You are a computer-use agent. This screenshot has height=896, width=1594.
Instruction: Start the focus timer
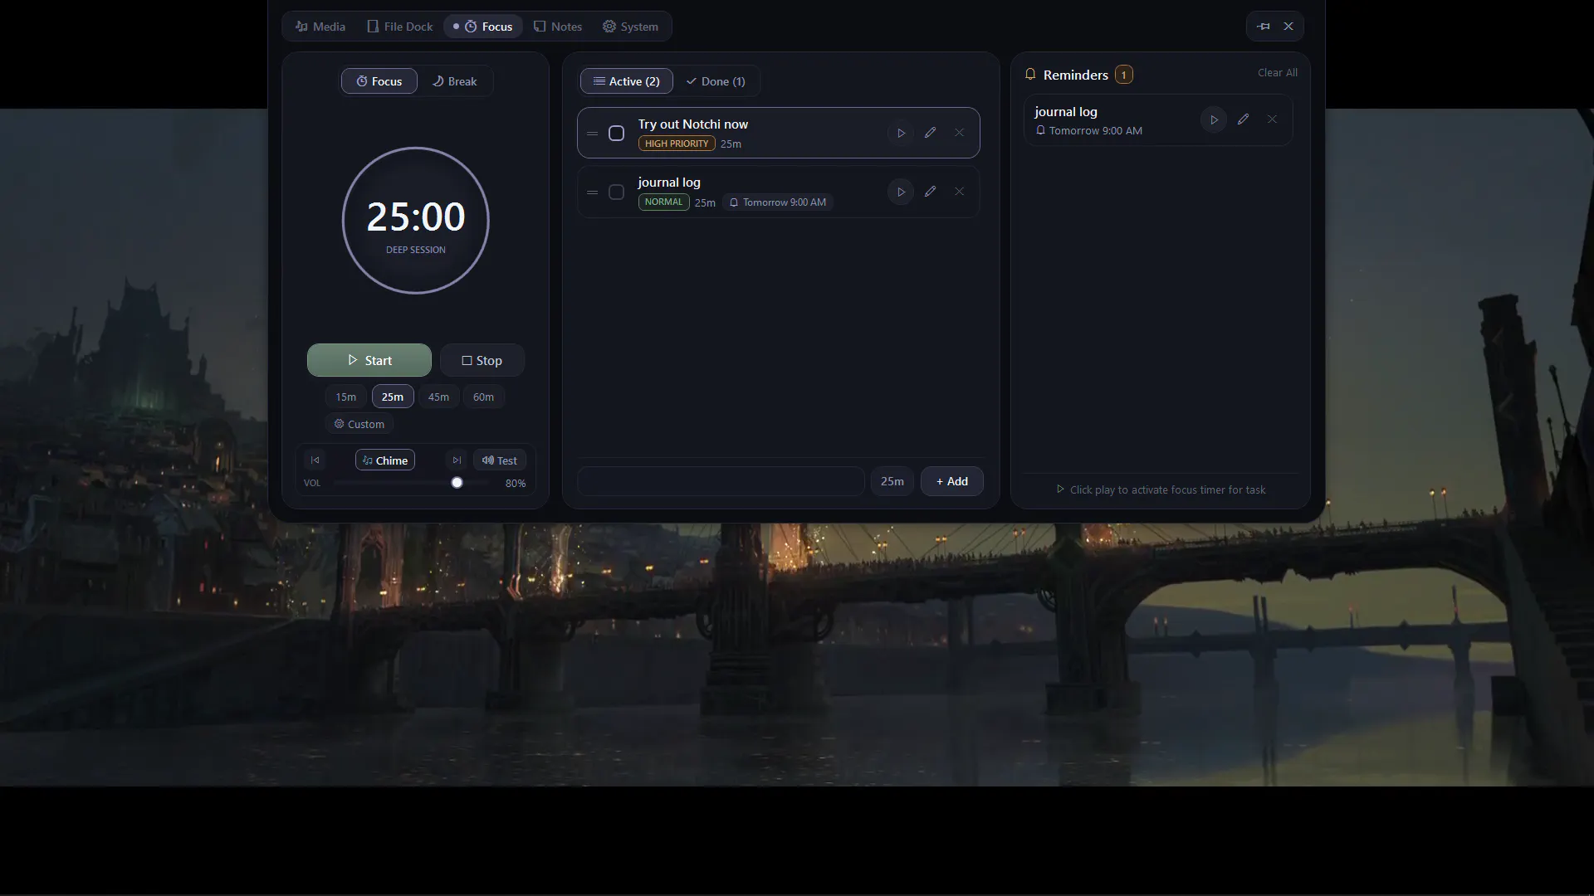369,360
